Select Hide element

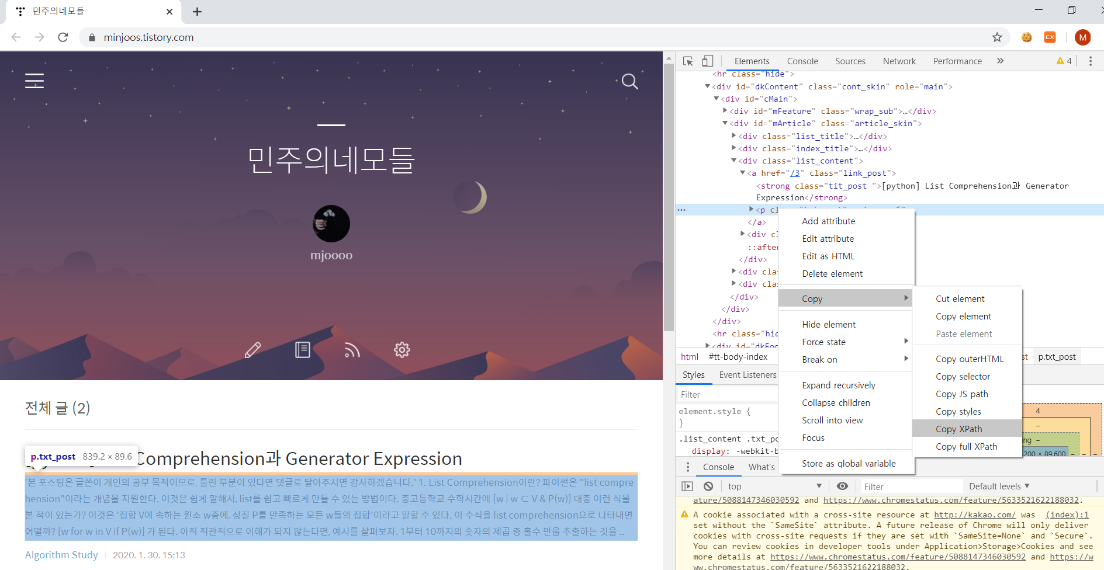click(x=846, y=324)
